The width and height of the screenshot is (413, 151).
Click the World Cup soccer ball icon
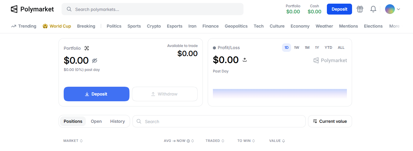tap(45, 26)
